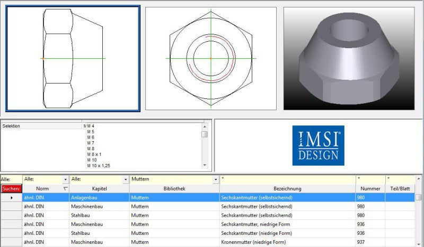Sort by the Kapitel column header
The height and width of the screenshot is (247, 424).
point(99,189)
